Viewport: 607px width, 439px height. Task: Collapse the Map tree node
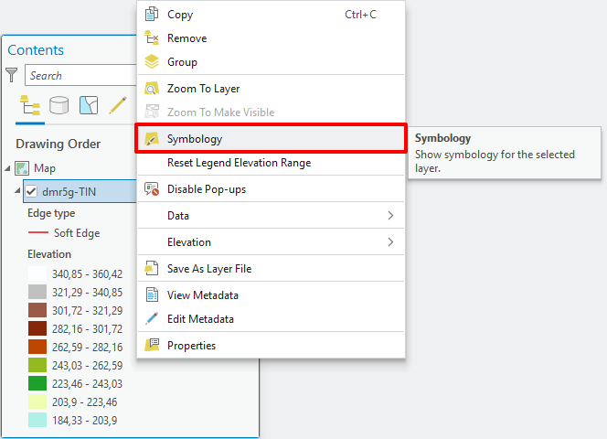click(x=8, y=168)
